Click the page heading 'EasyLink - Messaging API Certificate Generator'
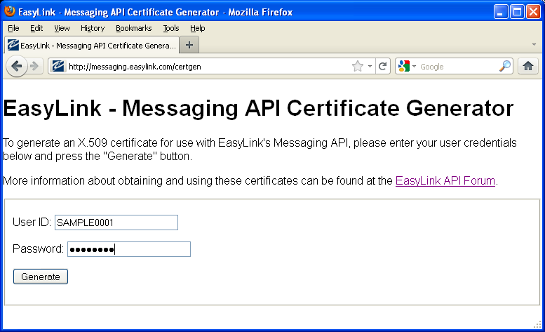Screen dimensions: 545x332 258,108
